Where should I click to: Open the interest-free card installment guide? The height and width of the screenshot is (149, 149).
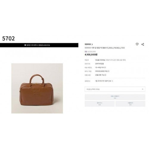103,81
